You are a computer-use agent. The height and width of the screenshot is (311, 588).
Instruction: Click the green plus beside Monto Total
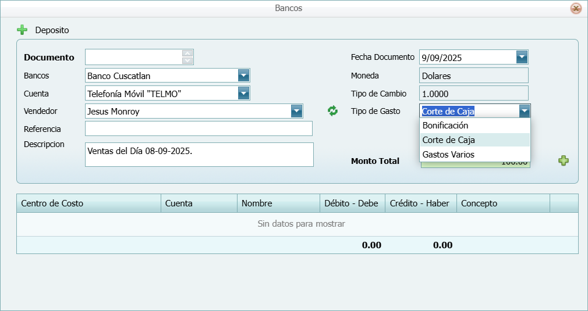tap(563, 161)
